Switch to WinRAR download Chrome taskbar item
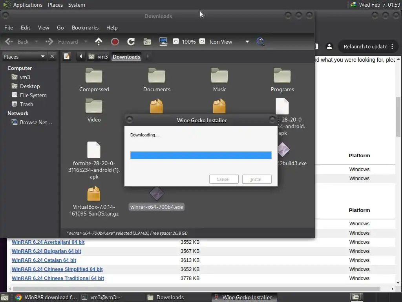 [x=46, y=297]
